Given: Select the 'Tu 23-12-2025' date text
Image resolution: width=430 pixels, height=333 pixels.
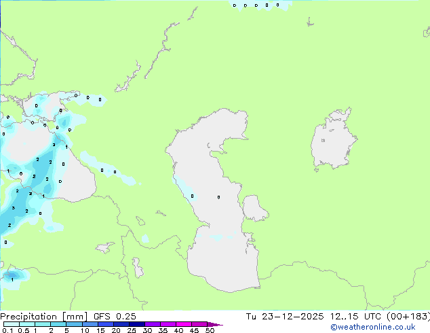Looking at the screenshot, I should pos(285,317).
